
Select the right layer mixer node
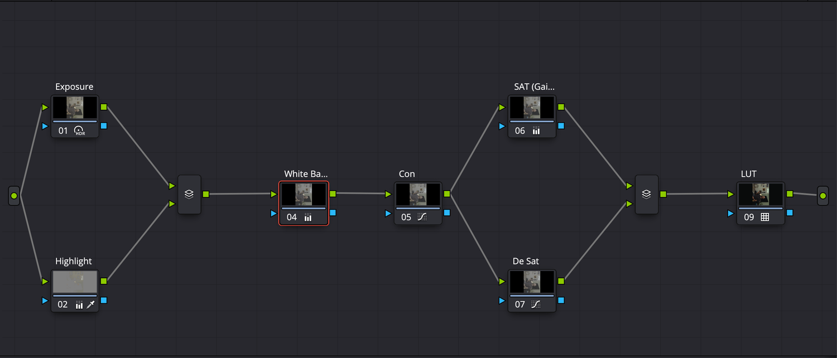click(x=647, y=195)
